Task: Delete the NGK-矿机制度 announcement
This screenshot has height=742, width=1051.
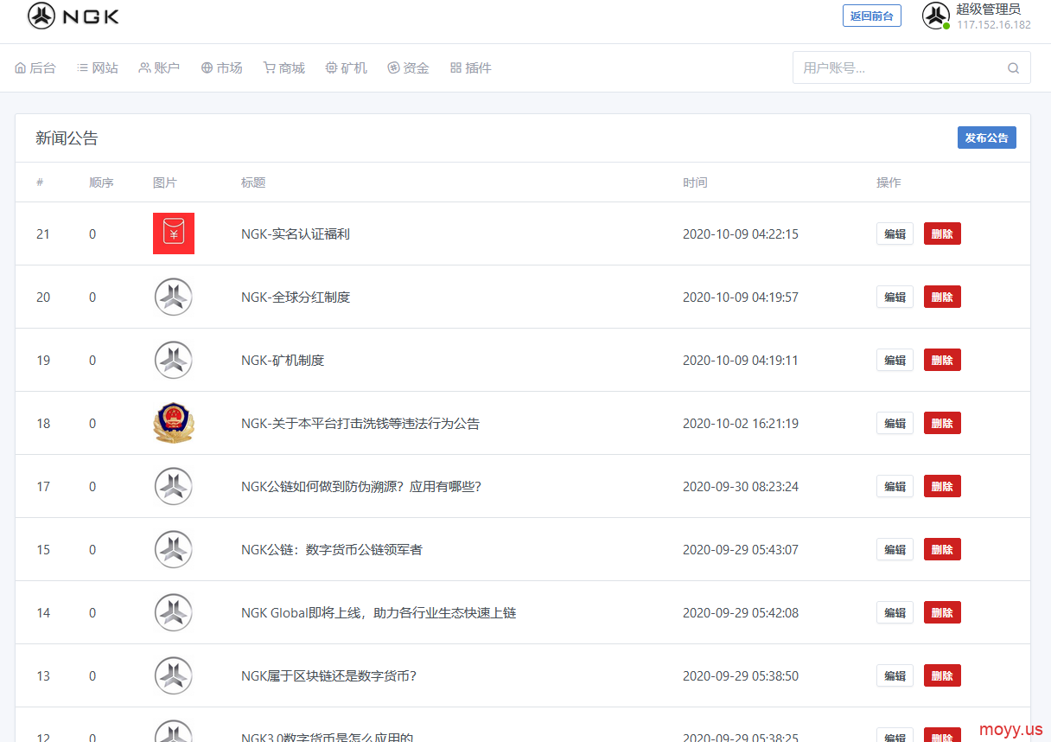Action: (942, 360)
